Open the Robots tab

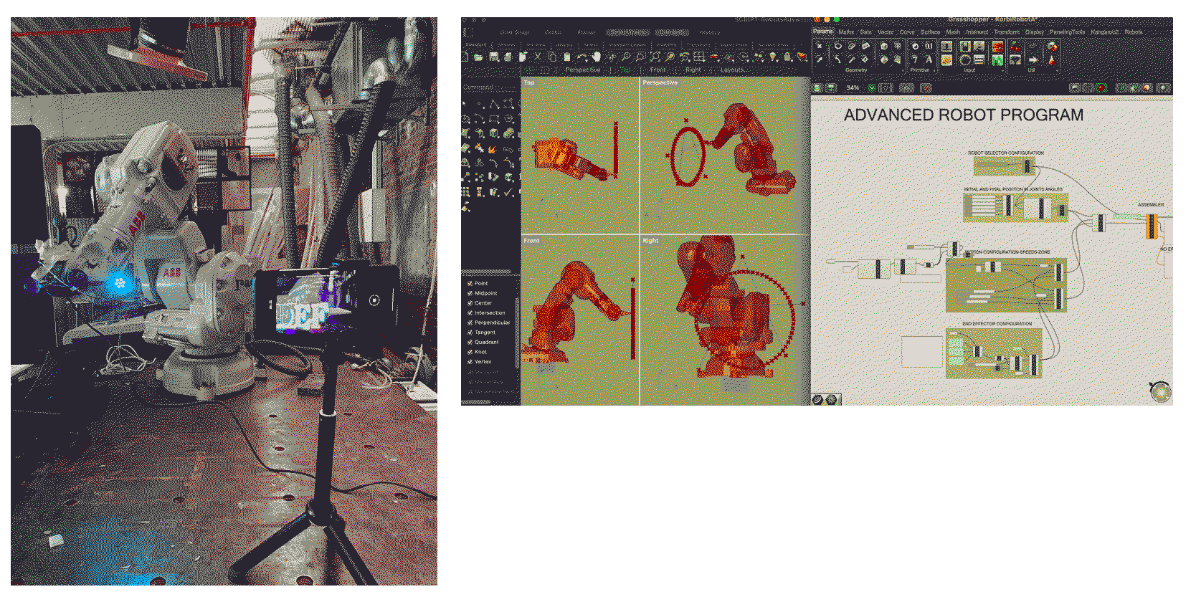pos(1134,32)
